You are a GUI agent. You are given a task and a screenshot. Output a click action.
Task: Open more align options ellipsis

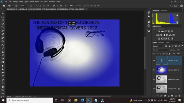pos(71,6)
